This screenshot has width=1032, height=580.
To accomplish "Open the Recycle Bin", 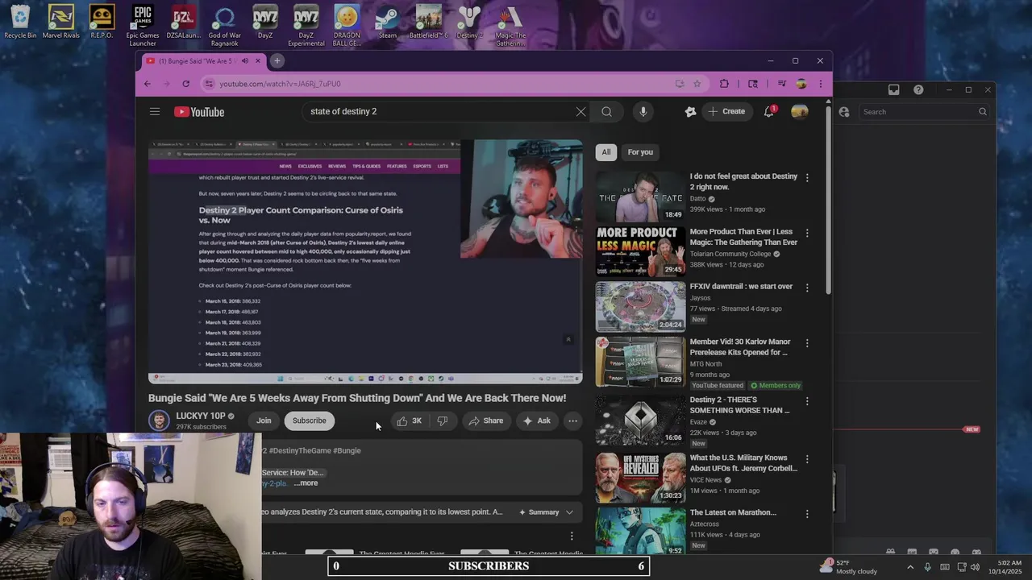I will click(20, 22).
